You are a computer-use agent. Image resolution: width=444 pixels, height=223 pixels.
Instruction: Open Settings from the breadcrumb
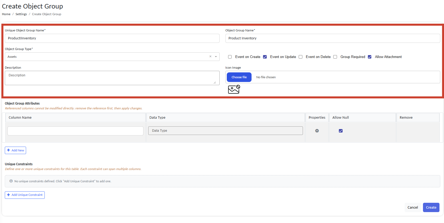[21, 14]
